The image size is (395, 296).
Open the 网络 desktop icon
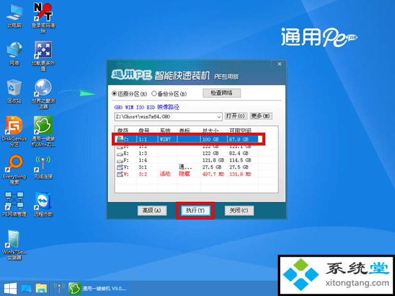(x=14, y=54)
